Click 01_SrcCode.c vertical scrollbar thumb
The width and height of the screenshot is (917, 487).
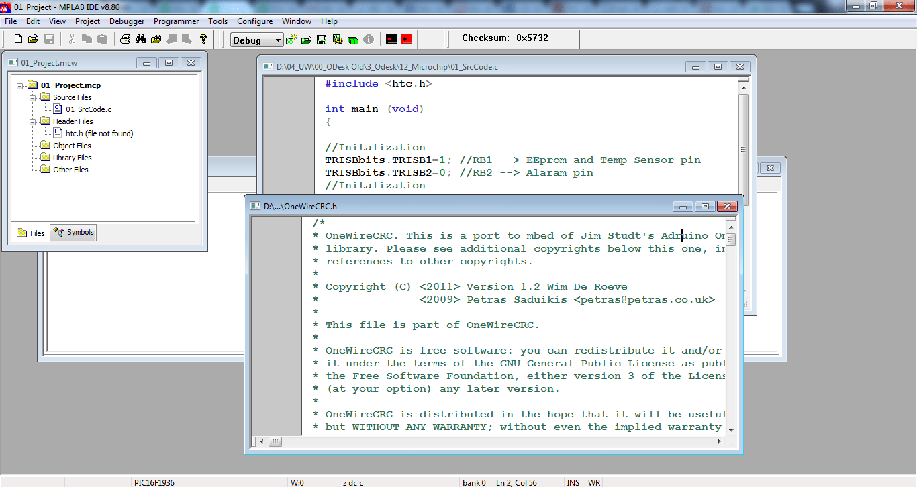tap(743, 150)
